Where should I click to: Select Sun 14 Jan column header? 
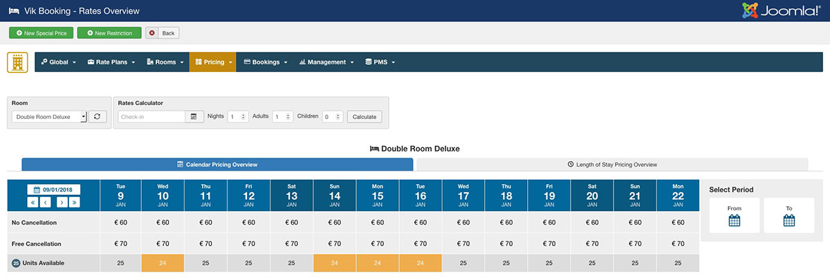pyautogui.click(x=335, y=195)
